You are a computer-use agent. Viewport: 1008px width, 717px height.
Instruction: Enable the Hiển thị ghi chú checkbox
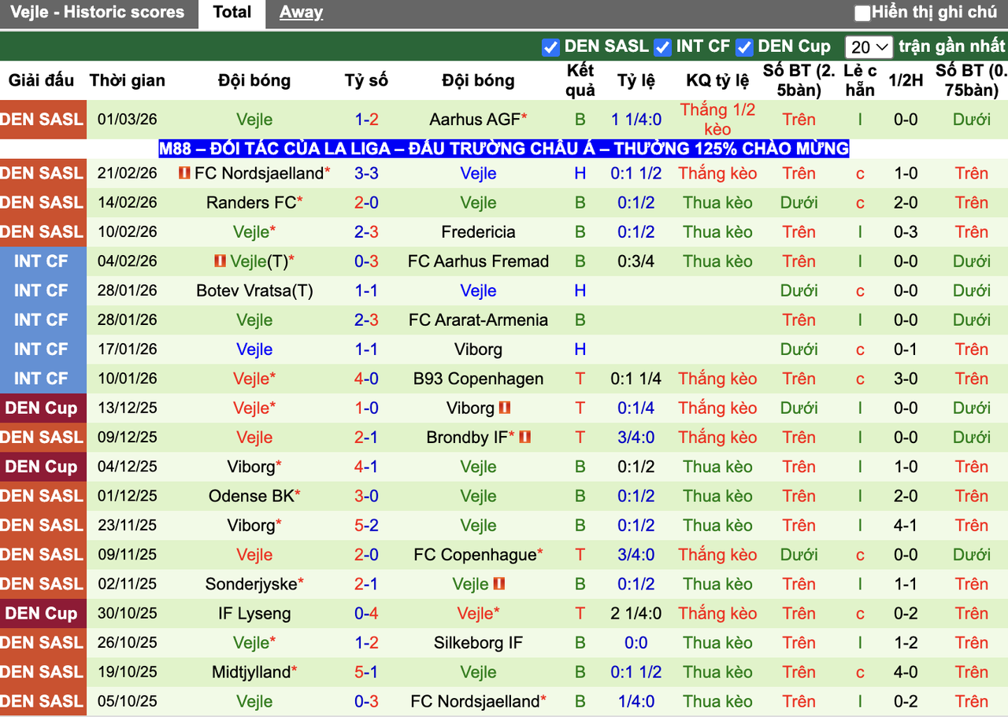(862, 13)
